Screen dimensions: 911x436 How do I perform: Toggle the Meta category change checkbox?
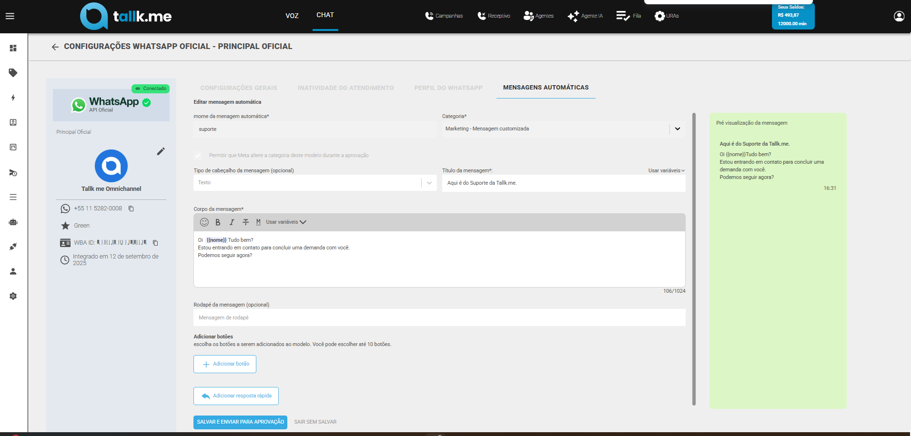tap(198, 155)
